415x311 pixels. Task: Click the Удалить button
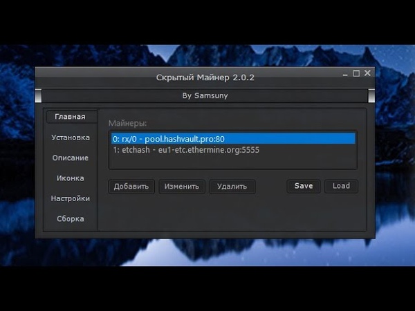[x=232, y=186]
